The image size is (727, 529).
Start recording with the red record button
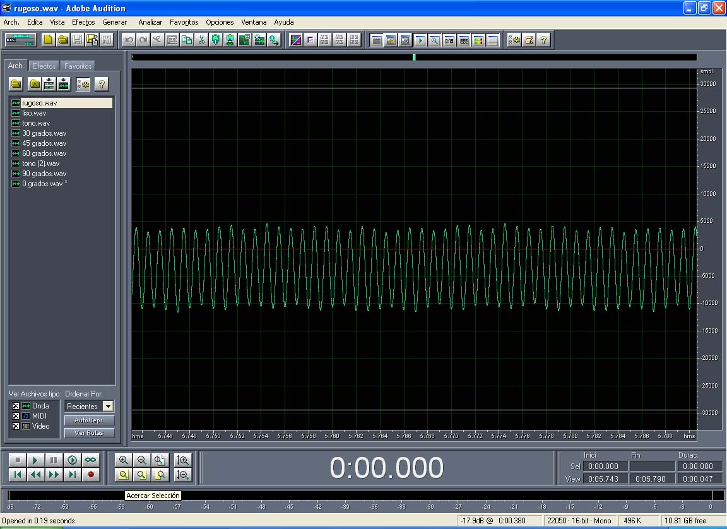pos(90,474)
